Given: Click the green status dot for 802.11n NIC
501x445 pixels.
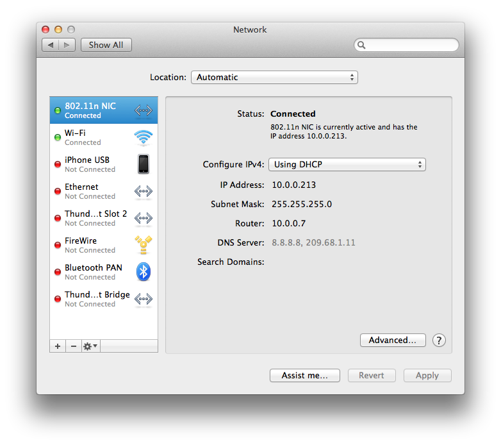Looking at the screenshot, I should pos(58,111).
